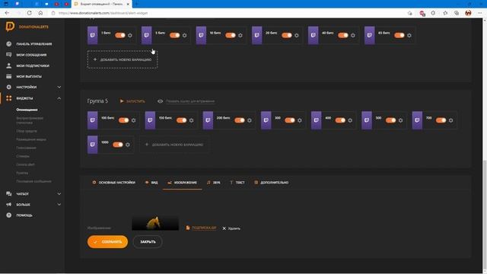
Task: Toggle the 150 битс variation switch
Action: (181, 120)
